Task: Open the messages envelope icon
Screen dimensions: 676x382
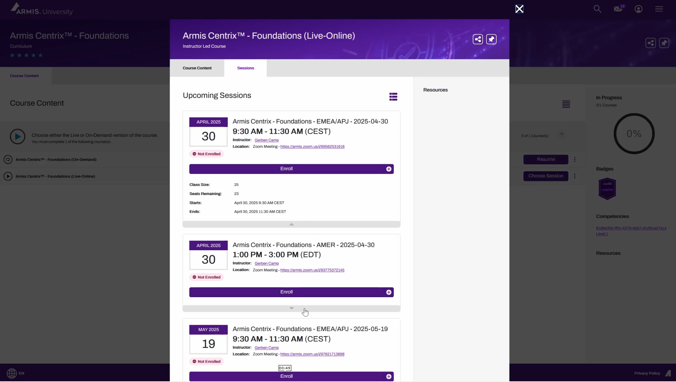Action: (x=619, y=8)
